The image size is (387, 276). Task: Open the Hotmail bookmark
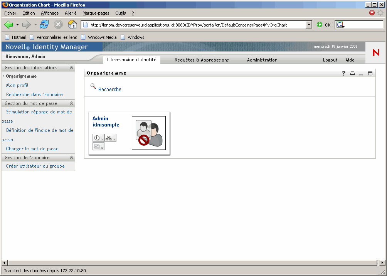pyautogui.click(x=15, y=37)
